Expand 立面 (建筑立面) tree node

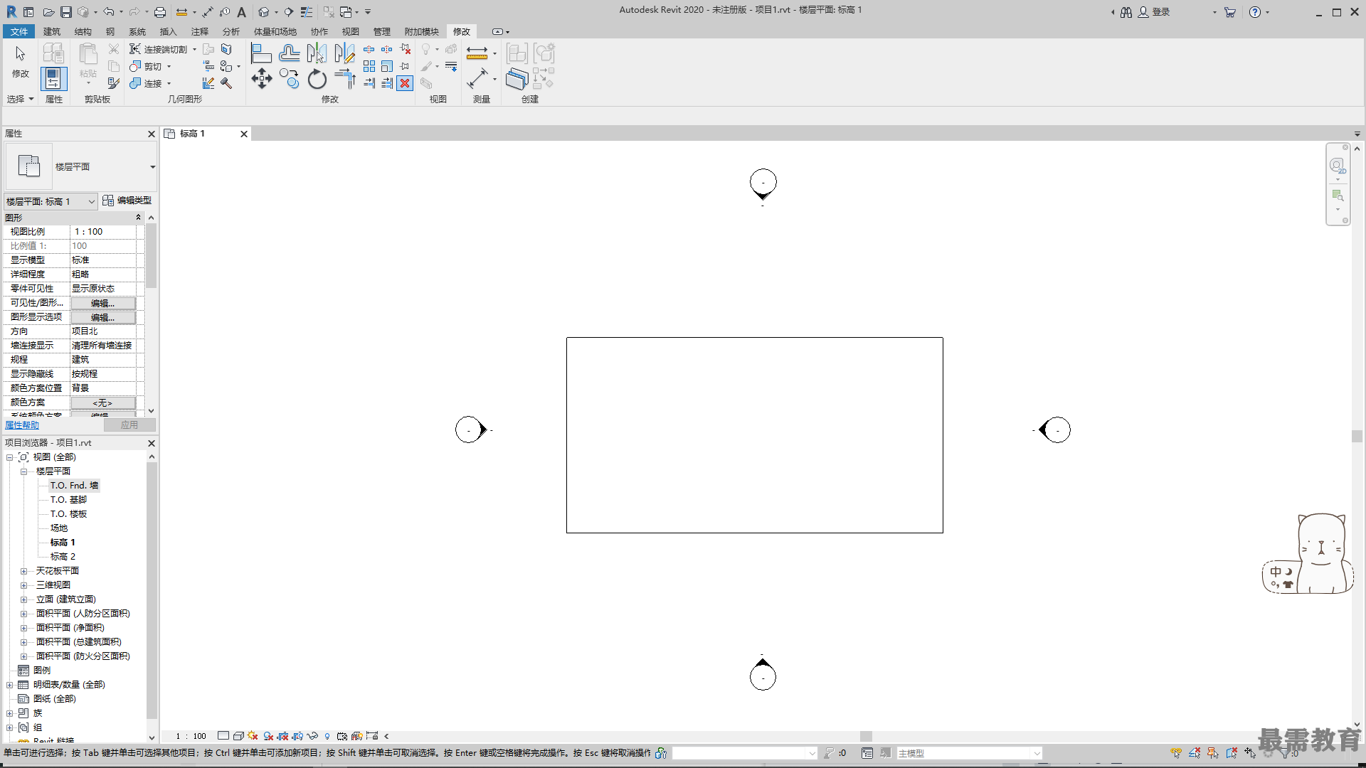coord(23,599)
